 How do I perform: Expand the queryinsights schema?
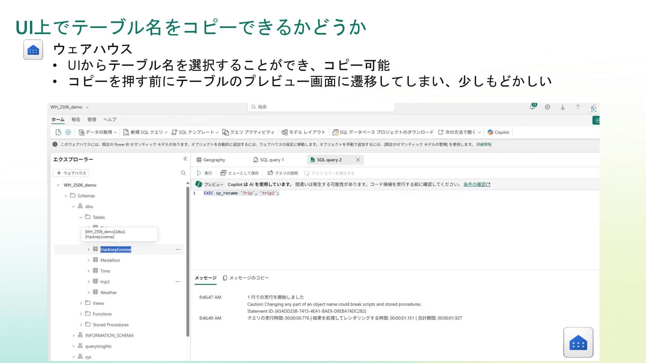click(73, 346)
